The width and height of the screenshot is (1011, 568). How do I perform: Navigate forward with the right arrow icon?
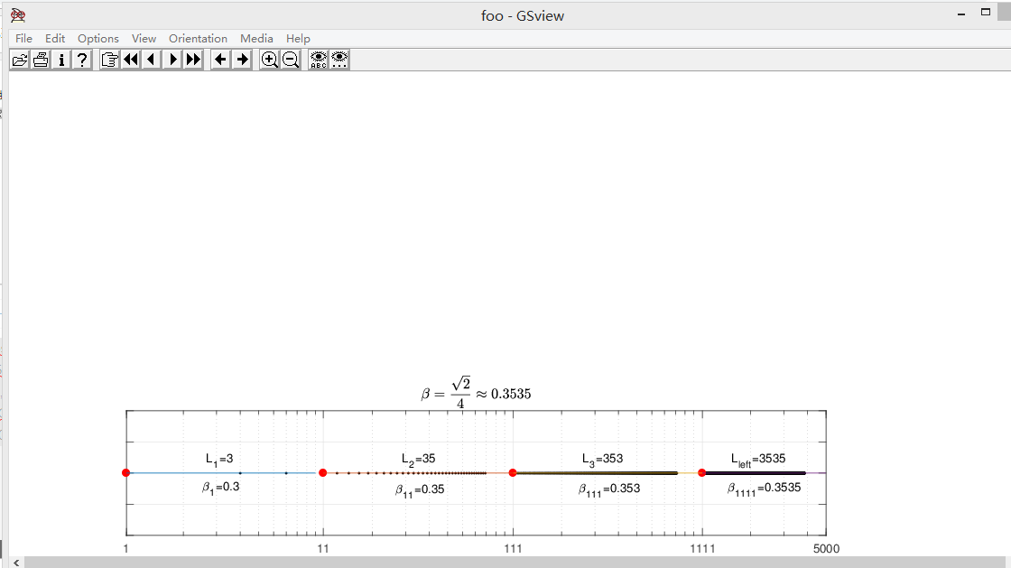coord(240,59)
